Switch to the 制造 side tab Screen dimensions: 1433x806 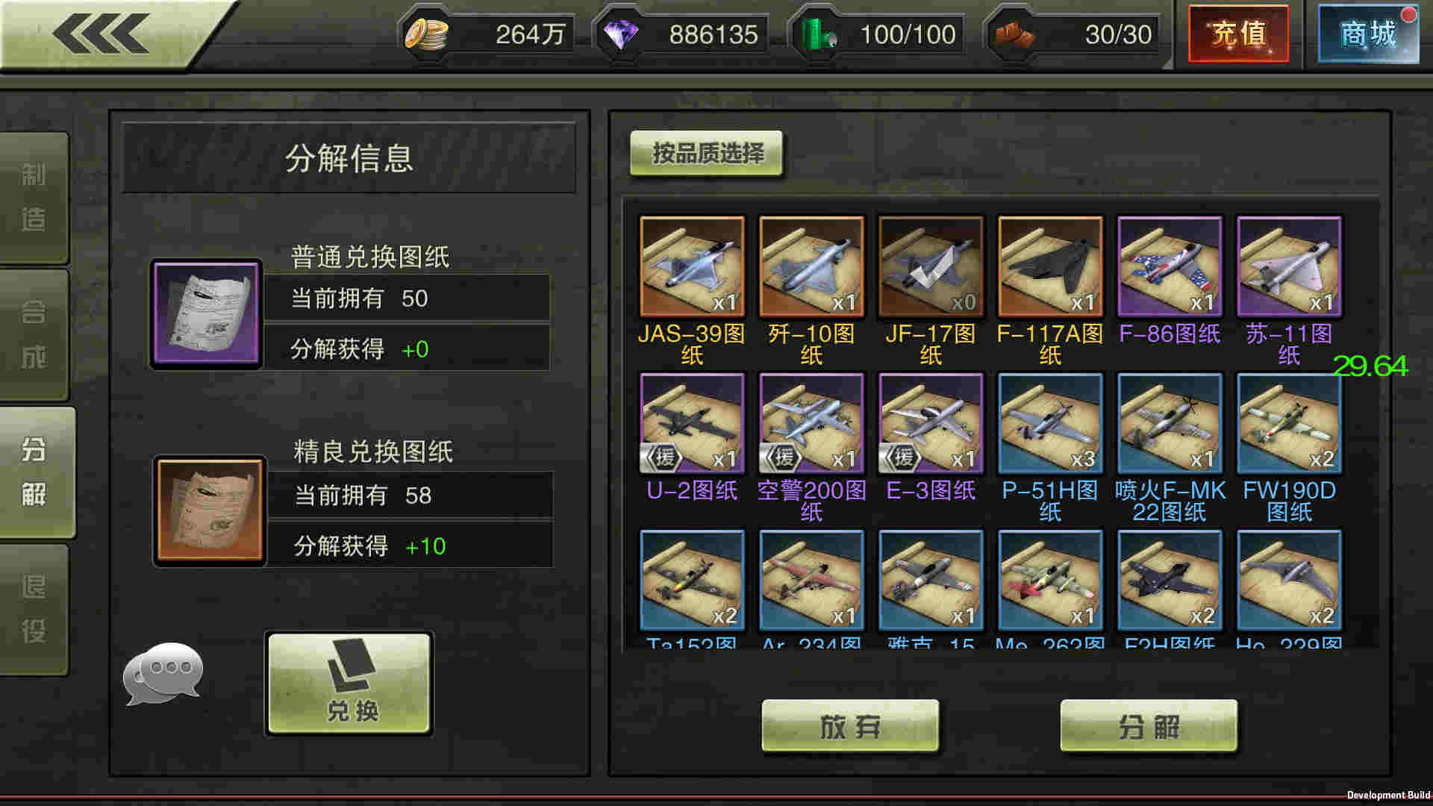click(x=34, y=197)
